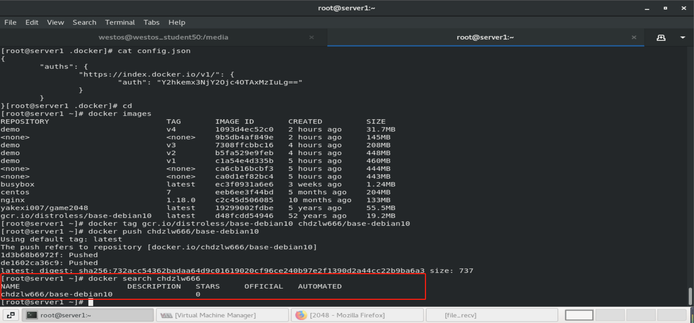Close the westos@westos_student50:/media tab
This screenshot has width=694, height=323.
(311, 37)
